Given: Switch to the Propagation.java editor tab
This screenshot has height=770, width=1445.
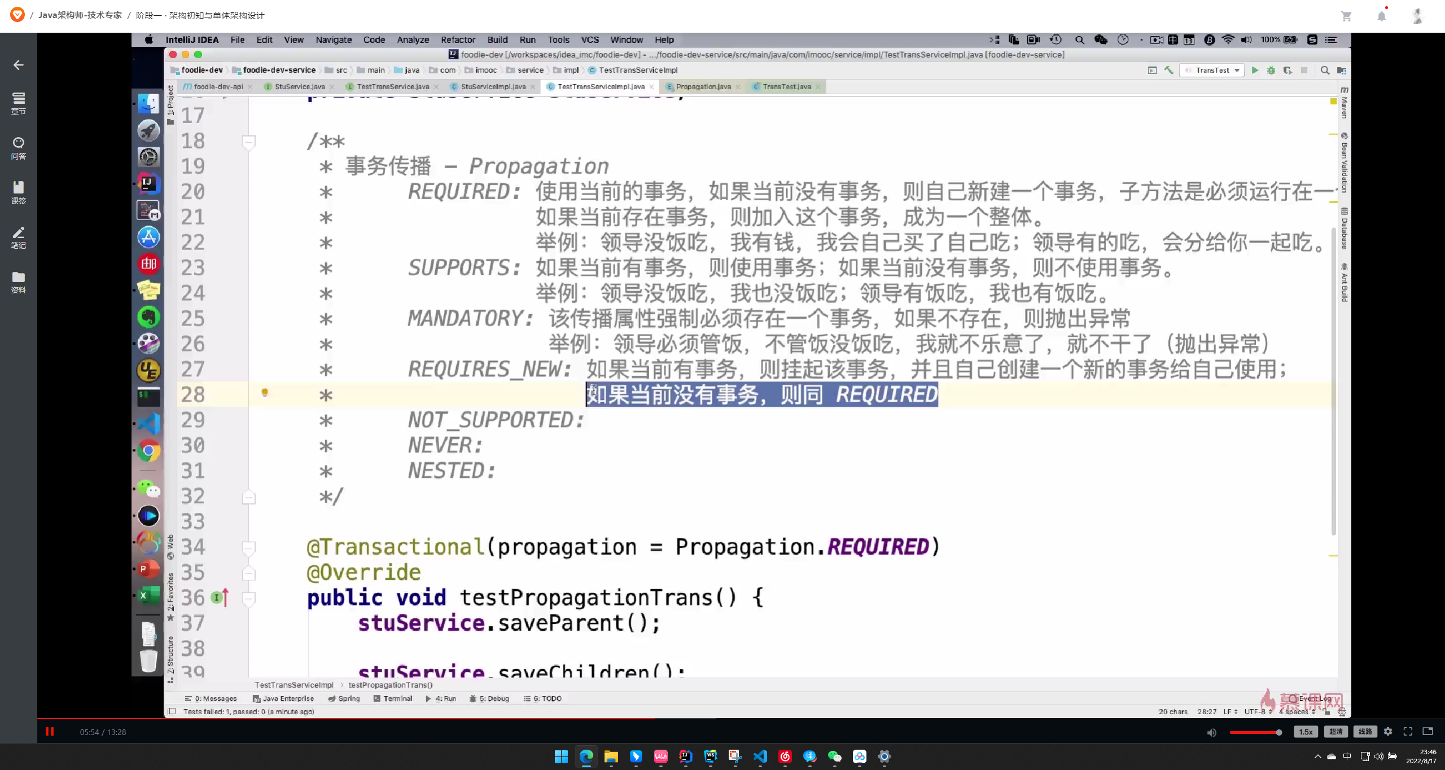Looking at the screenshot, I should [703, 87].
